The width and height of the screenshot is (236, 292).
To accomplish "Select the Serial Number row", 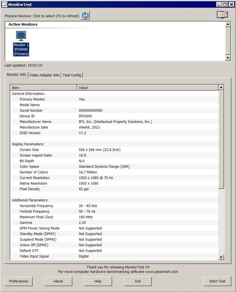I will click(115, 111).
